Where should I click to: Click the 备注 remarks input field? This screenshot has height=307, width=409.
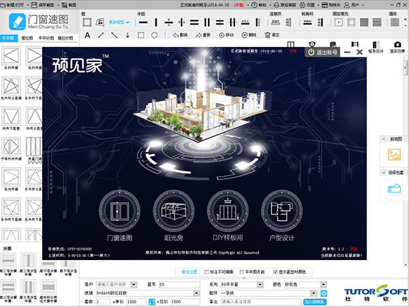point(262,302)
